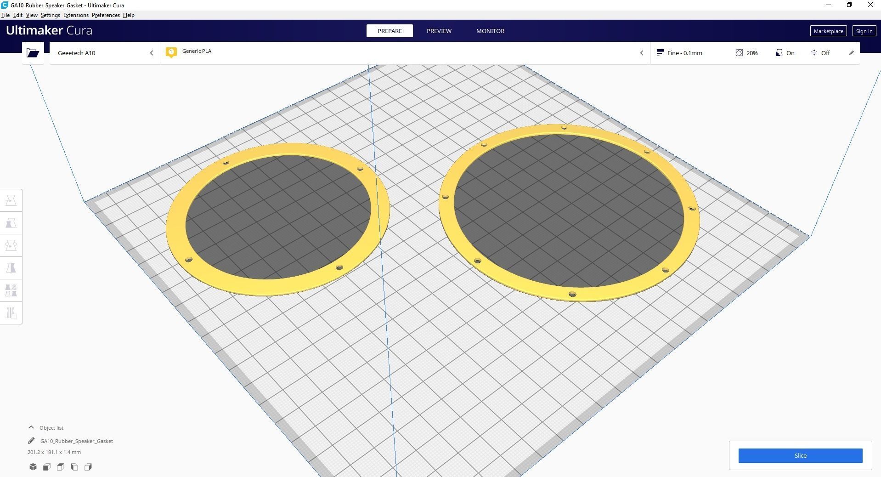The image size is (881, 477).
Task: Select the Move tool in left toolbar
Action: tap(11, 200)
